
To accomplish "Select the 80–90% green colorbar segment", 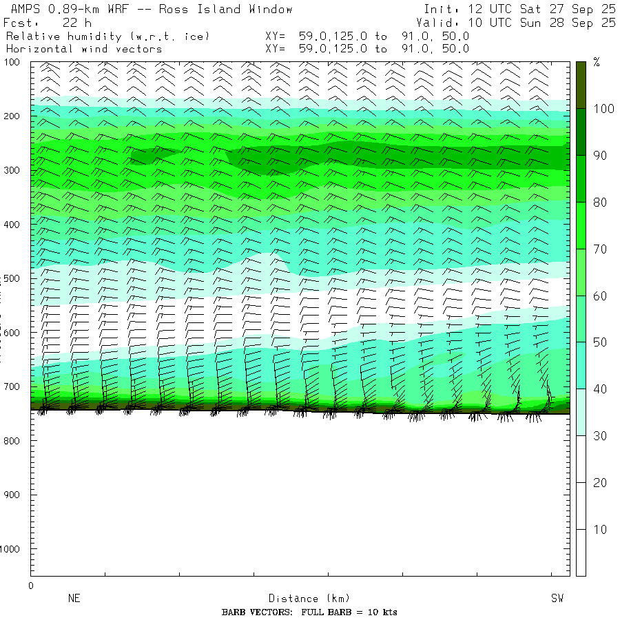I will pyautogui.click(x=581, y=178).
